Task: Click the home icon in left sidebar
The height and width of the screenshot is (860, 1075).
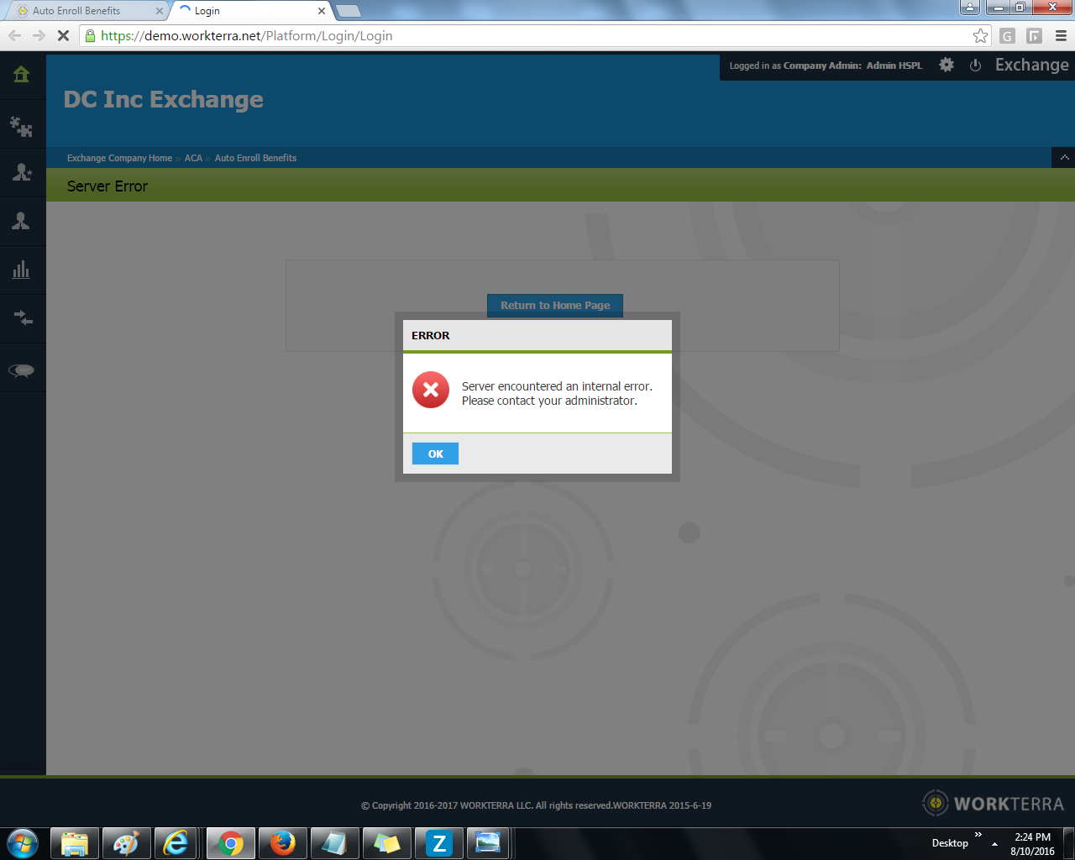Action: 22,75
